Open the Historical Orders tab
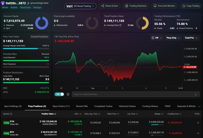 point(127,106)
